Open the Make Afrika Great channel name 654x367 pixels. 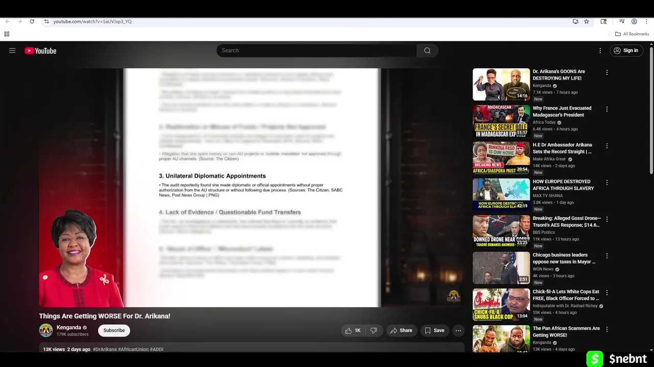[x=549, y=159]
